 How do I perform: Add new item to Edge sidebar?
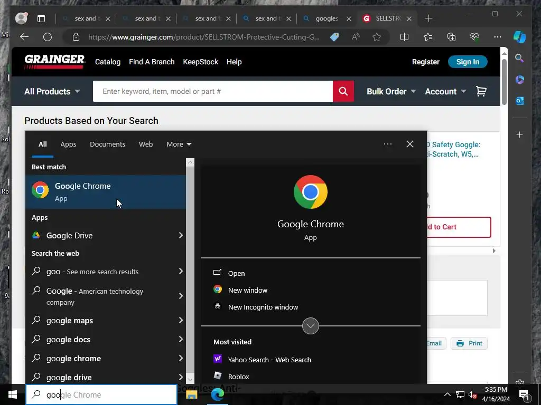[x=520, y=134]
